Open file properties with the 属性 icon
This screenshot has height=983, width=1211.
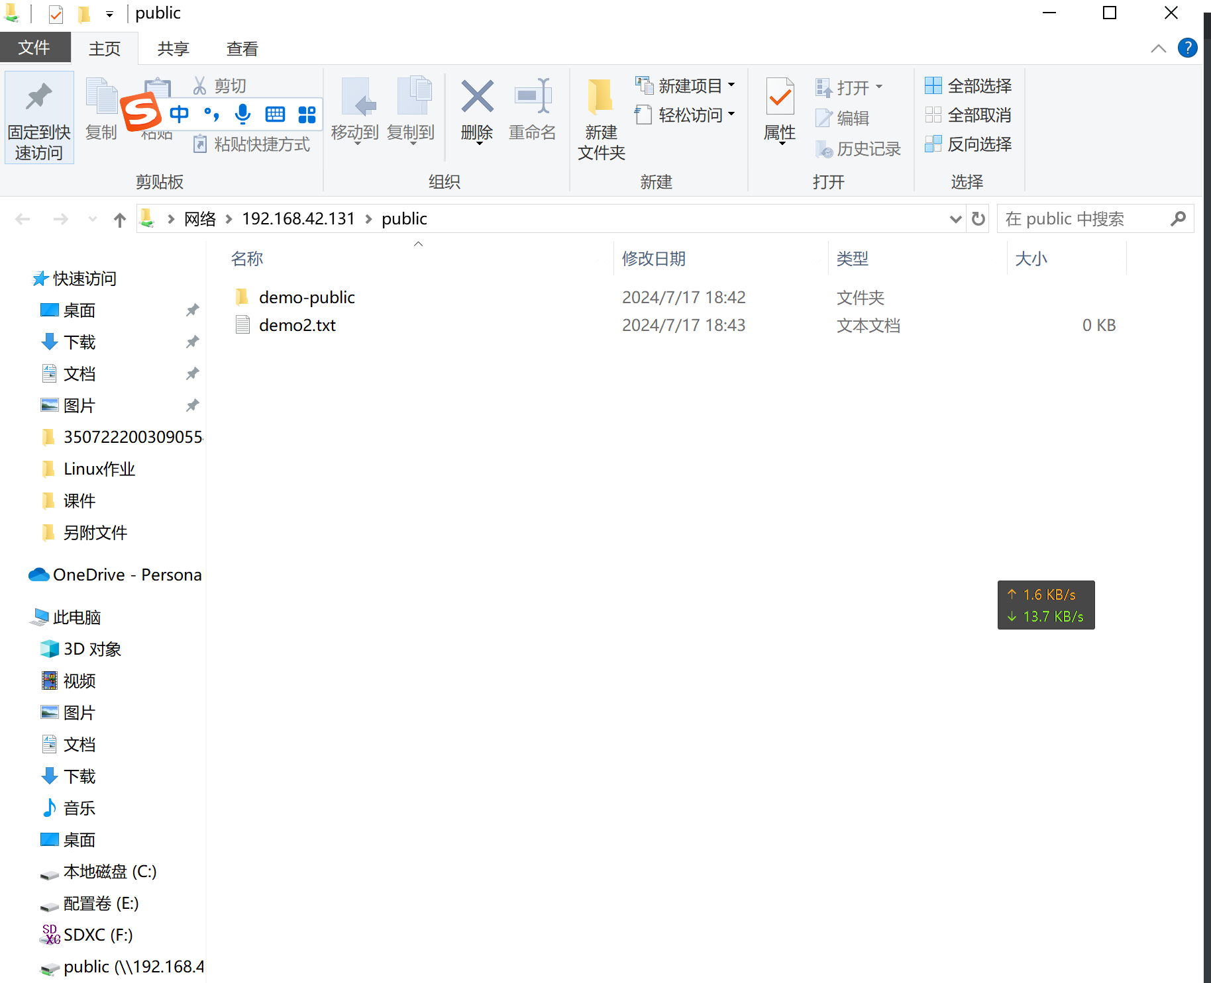pyautogui.click(x=780, y=111)
